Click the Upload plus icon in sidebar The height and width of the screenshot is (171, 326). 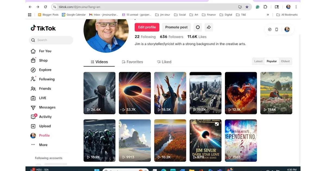pos(33,126)
